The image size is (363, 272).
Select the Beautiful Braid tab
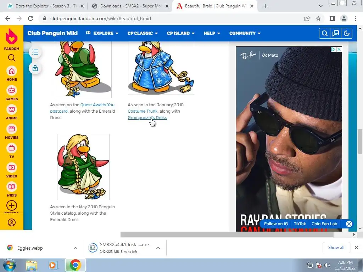click(215, 6)
